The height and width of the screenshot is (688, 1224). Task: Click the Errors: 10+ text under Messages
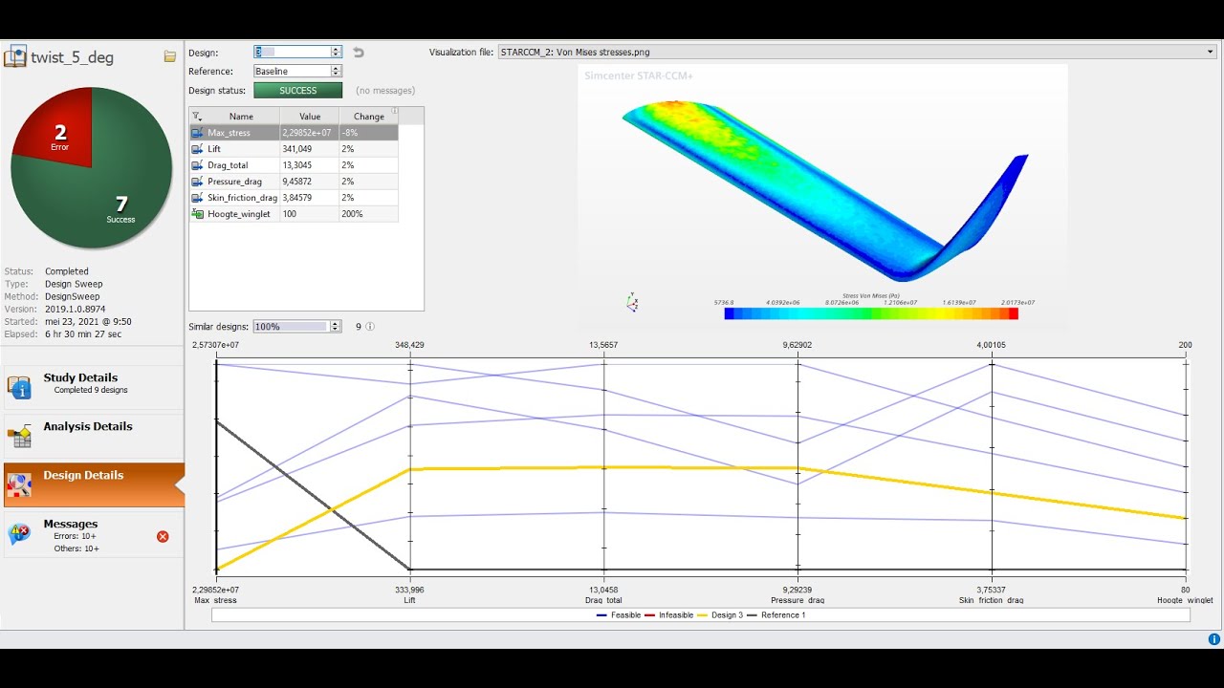76,536
